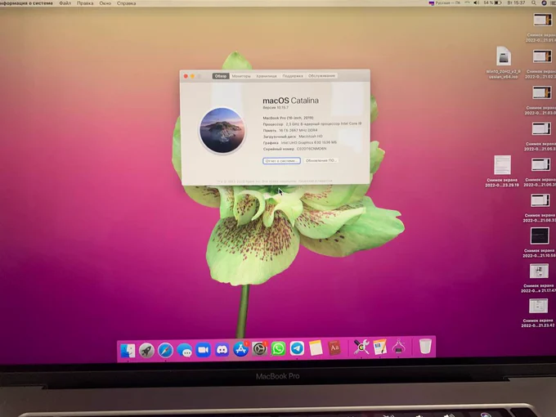This screenshot has width=556, height=417.
Task: Open the red Dictionary app in Dock
Action: [334, 347]
